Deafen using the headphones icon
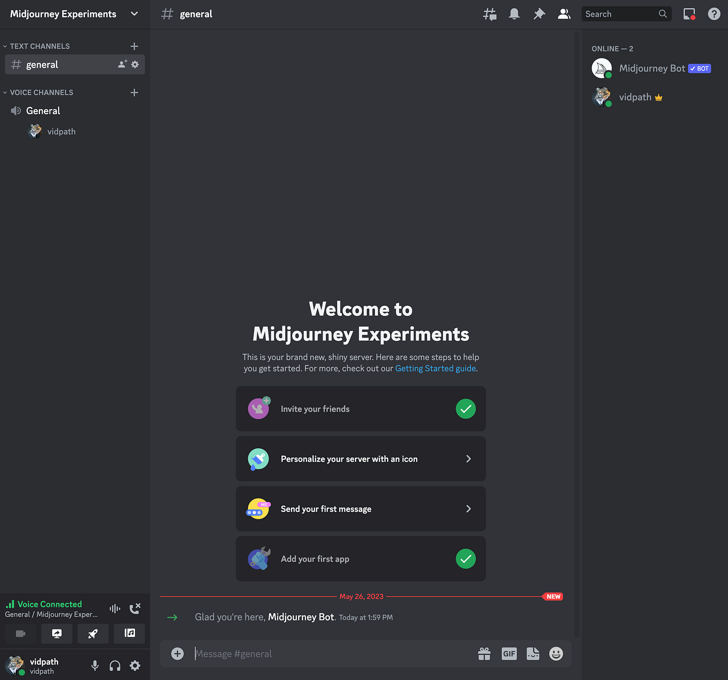Image resolution: width=728 pixels, height=680 pixels. (115, 665)
